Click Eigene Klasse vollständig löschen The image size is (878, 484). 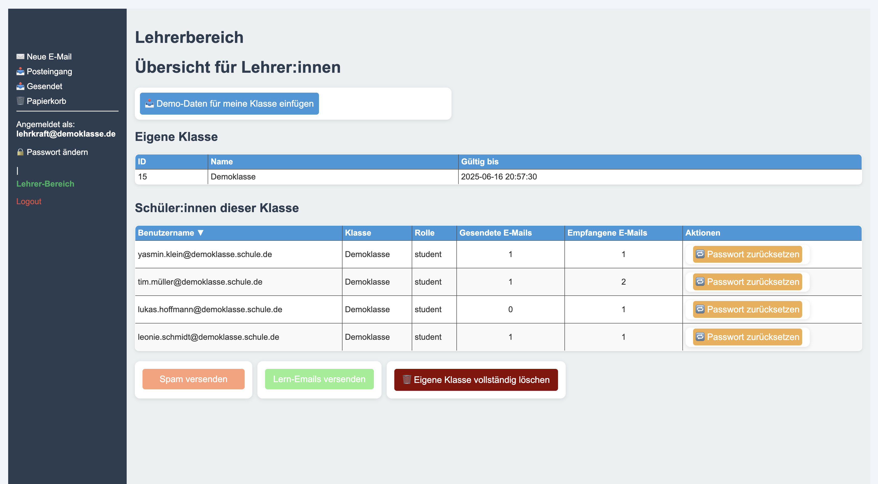click(476, 380)
